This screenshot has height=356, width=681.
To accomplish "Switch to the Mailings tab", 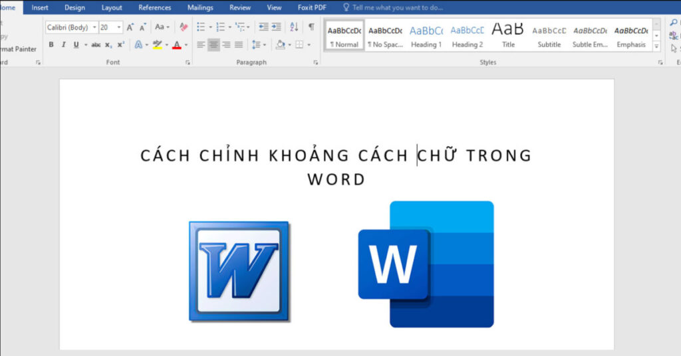I will click(x=200, y=7).
